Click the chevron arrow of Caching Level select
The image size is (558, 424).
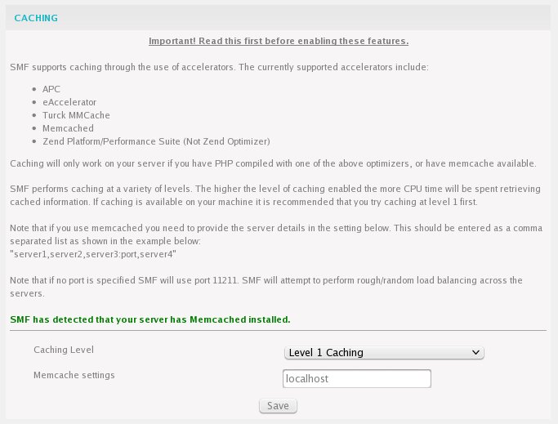(475, 352)
